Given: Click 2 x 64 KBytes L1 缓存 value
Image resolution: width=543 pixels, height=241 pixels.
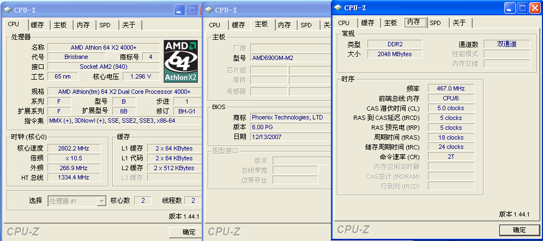Looking at the screenshot, I should pos(174,148).
